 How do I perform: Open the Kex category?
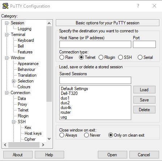tap(28, 128)
